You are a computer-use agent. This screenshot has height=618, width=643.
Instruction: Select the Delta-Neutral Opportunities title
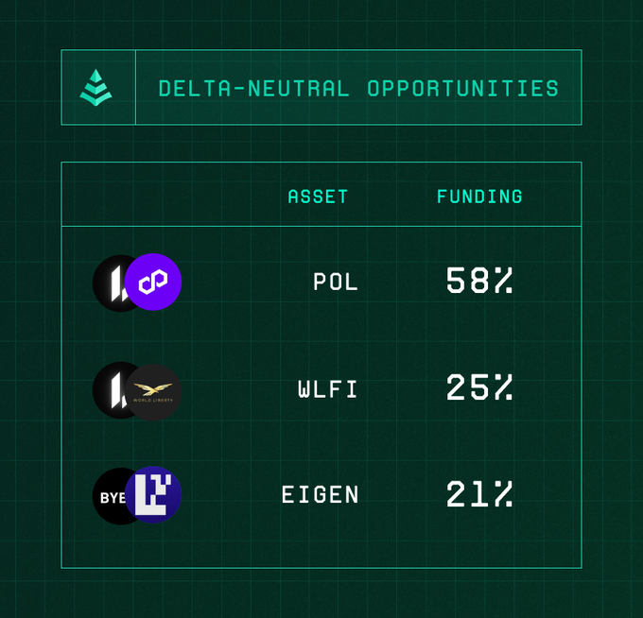pyautogui.click(x=358, y=89)
